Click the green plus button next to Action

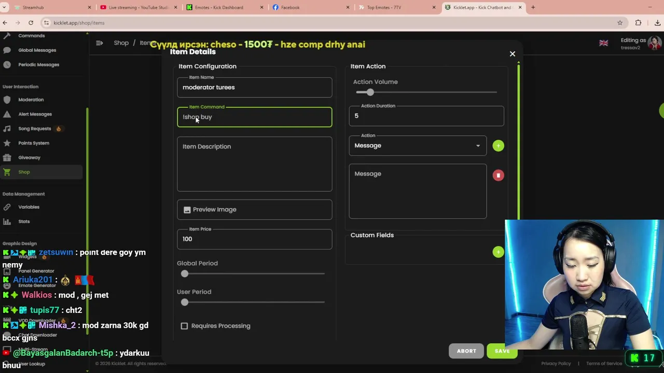pyautogui.click(x=498, y=146)
